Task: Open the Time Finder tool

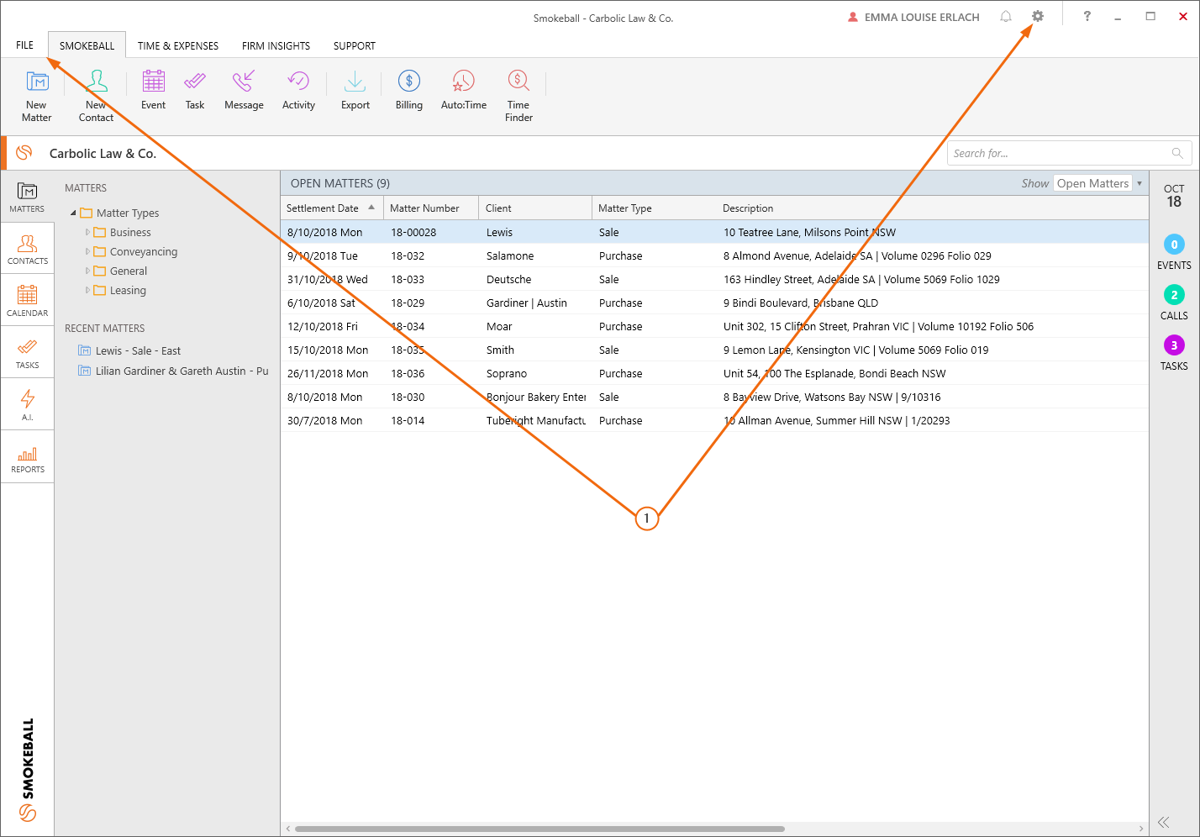Action: point(518,82)
